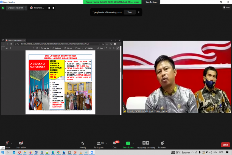Pause recording in the bottom toolbar
This screenshot has width=232, height=155.
pos(144,143)
